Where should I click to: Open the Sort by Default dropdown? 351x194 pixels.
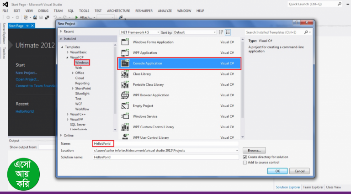195,32
